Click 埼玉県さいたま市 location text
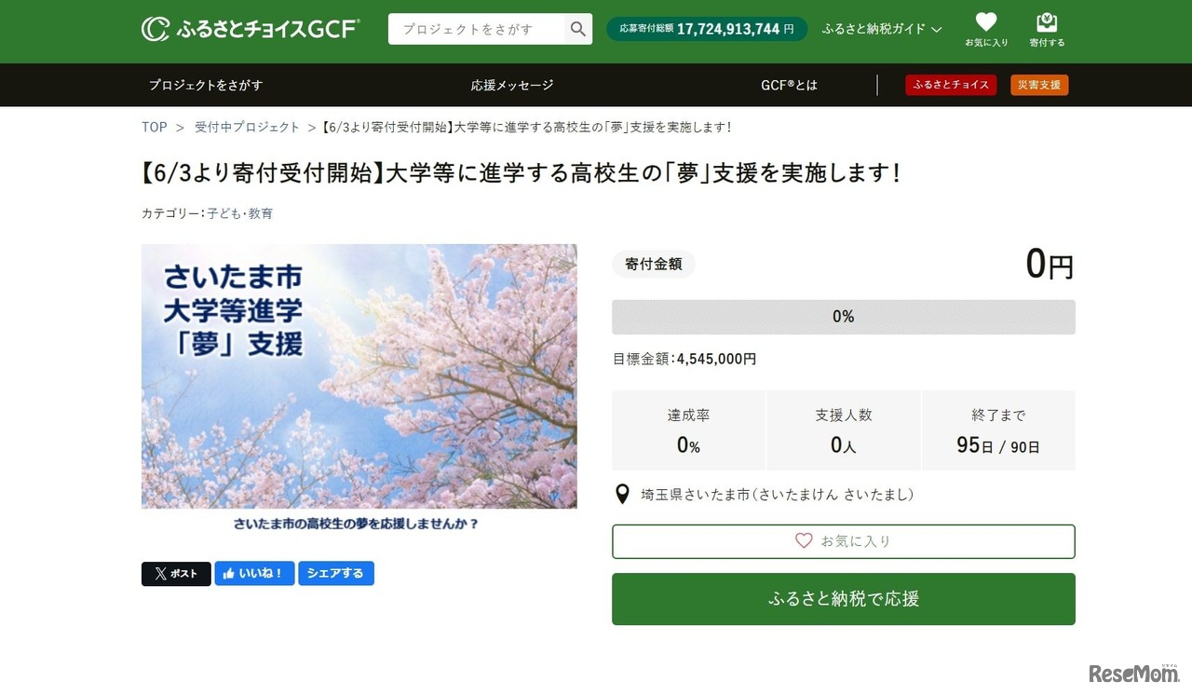Screen dimensions: 1192x695 [x=778, y=495]
